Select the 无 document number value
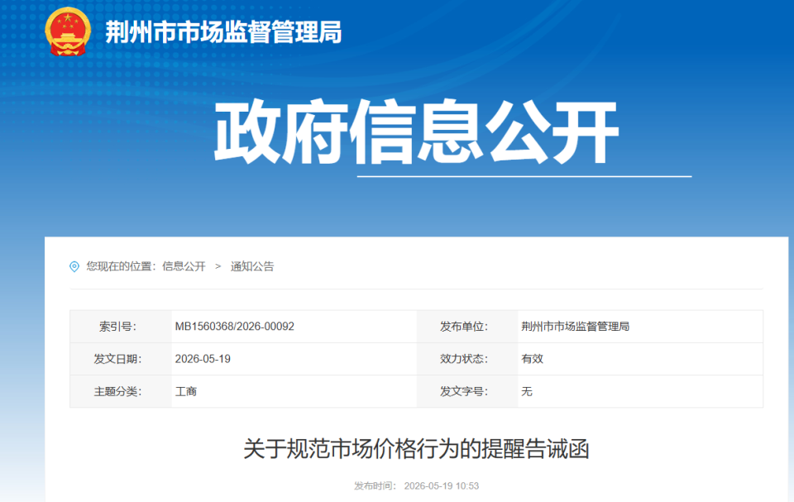The width and height of the screenshot is (794, 502). click(527, 391)
